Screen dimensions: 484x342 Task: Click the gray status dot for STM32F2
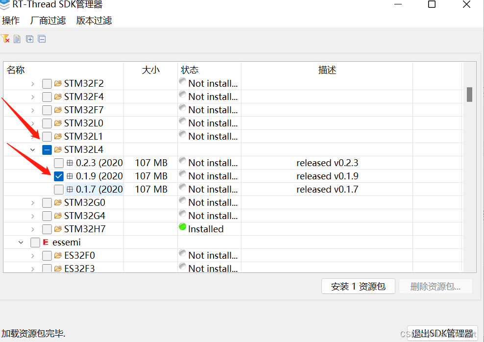click(x=182, y=81)
